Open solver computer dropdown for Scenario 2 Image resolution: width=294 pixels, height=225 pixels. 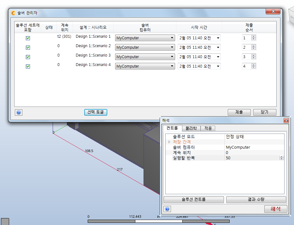[x=145, y=47]
